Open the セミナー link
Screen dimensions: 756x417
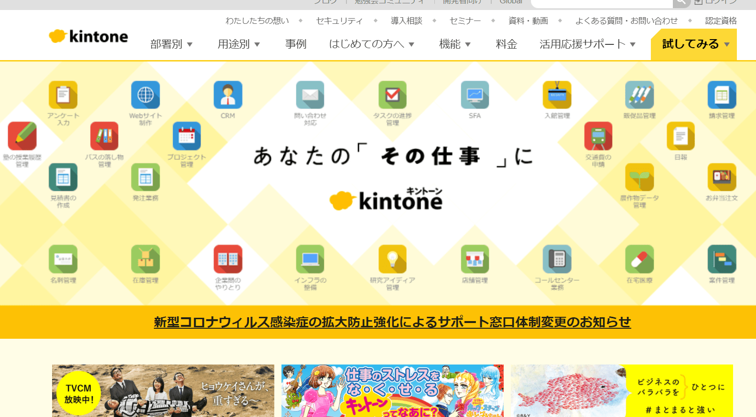(x=465, y=21)
